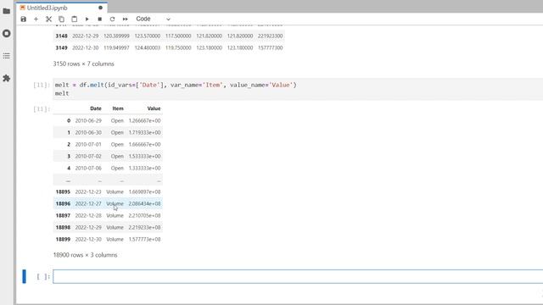Click the Date column header
Image resolution: width=543 pixels, height=305 pixels.
96,108
